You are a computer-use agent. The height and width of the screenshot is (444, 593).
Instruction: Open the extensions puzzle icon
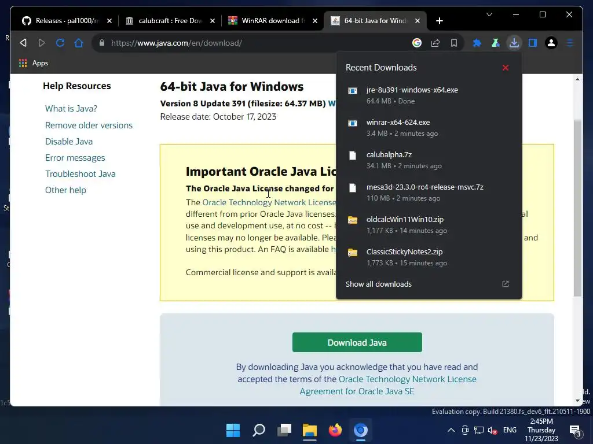click(x=477, y=43)
